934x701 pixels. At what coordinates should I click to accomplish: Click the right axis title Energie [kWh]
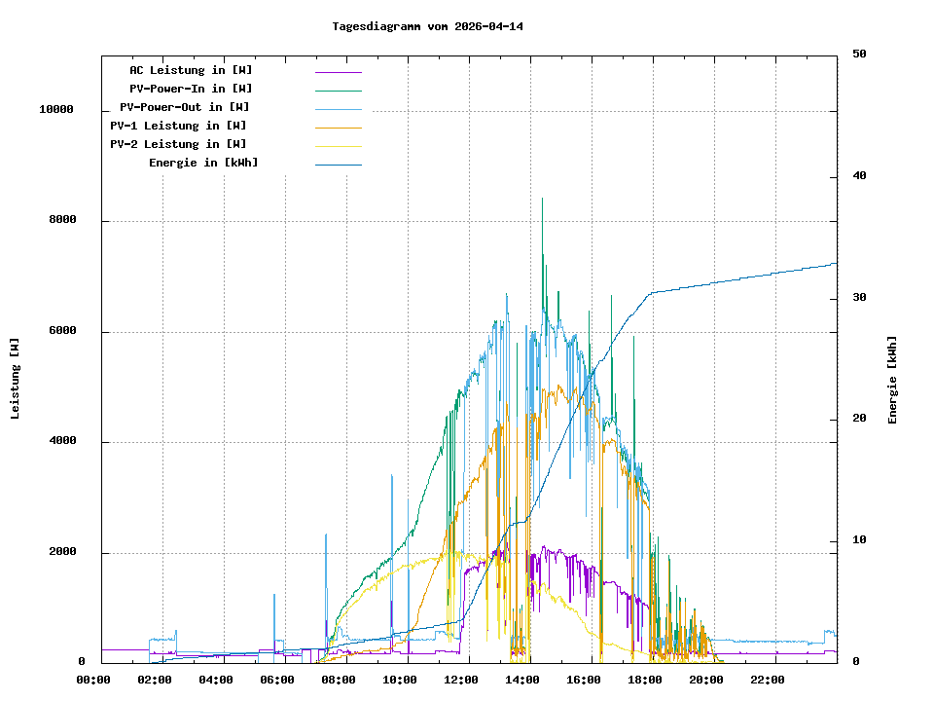(x=893, y=380)
